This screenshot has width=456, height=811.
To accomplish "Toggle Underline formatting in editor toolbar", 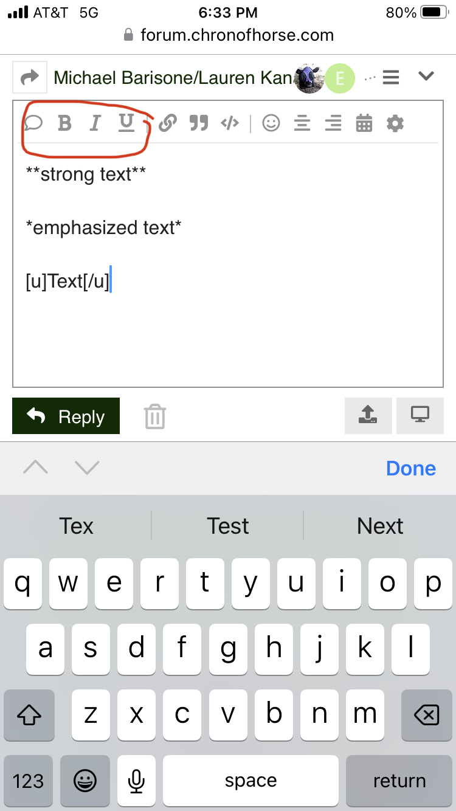I will [x=126, y=123].
